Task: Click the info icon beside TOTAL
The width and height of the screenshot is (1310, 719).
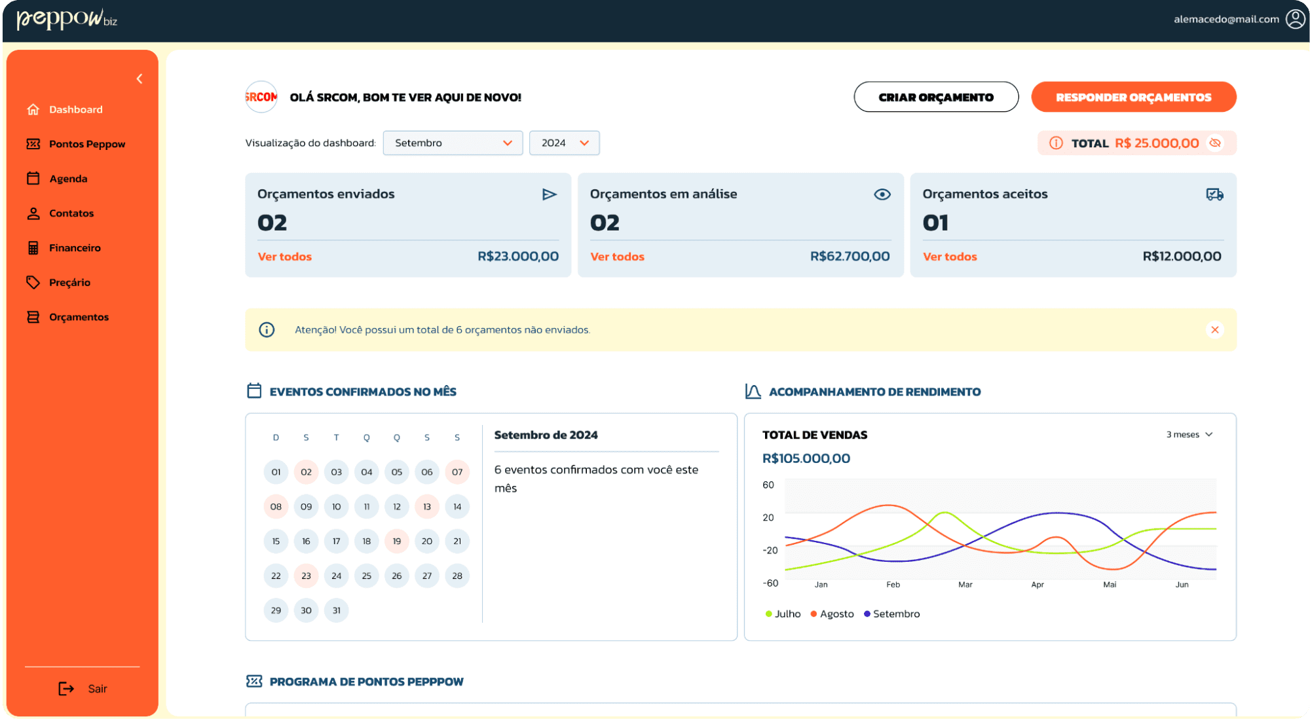Action: (1056, 143)
